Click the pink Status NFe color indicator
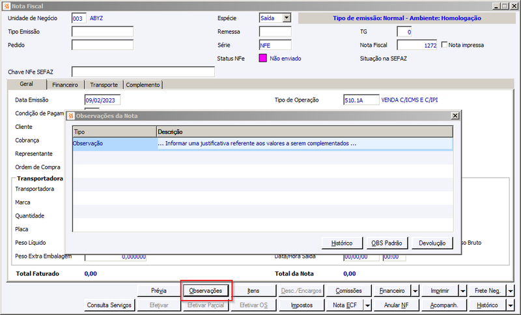 [x=262, y=59]
